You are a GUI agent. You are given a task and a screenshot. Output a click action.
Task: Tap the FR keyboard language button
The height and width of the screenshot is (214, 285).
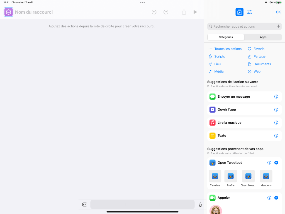click(85, 205)
